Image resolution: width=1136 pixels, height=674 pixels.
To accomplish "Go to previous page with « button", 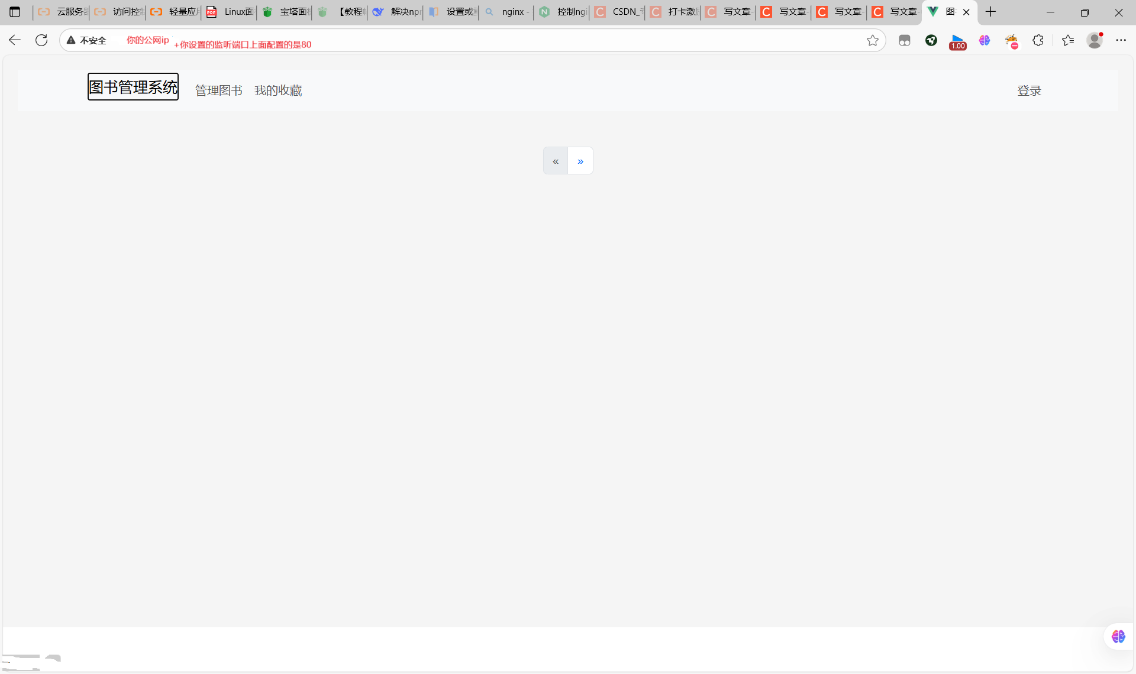I will coord(556,161).
